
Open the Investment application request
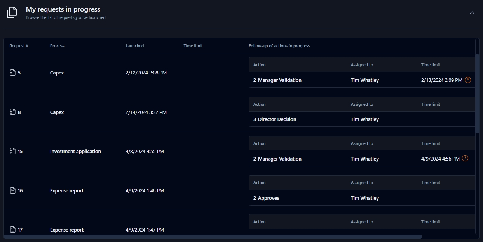(x=75, y=151)
